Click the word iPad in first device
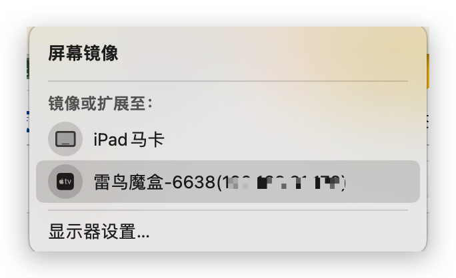The image size is (456, 278). point(111,139)
